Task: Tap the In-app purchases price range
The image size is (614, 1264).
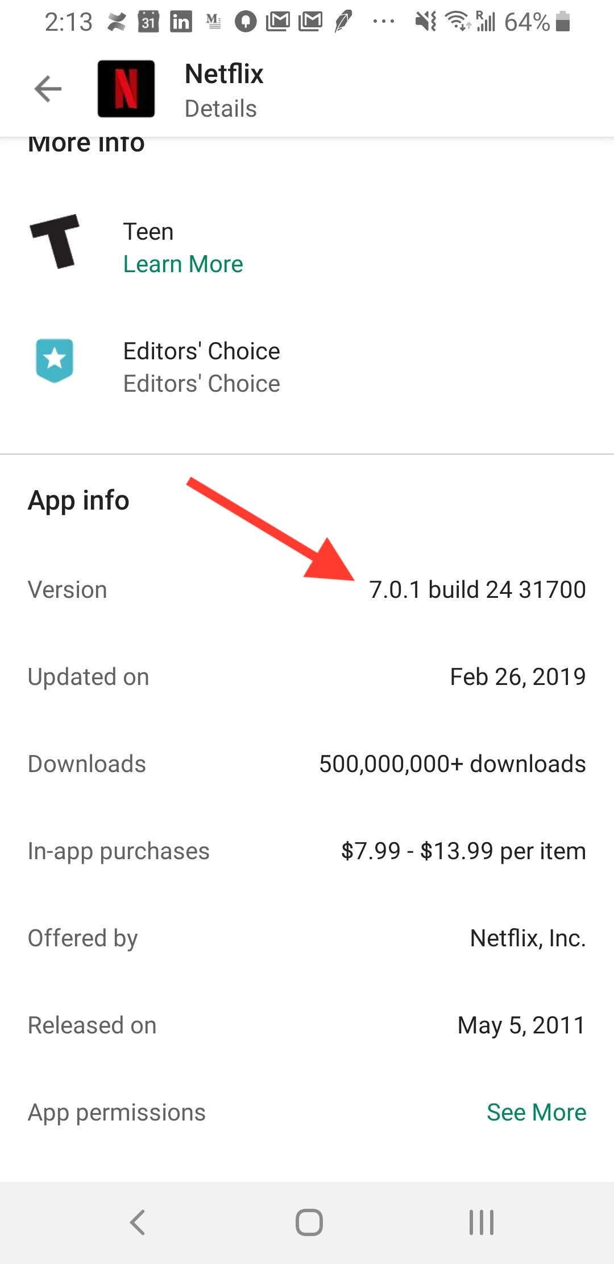Action: point(463,851)
